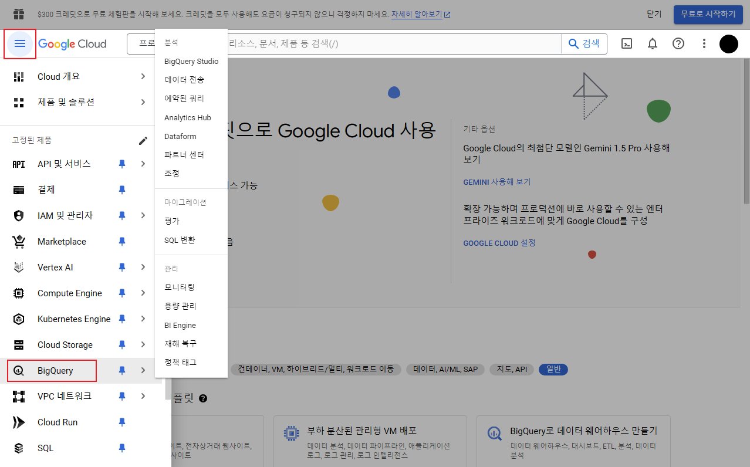Click the SQL layers icon
Screen dimensions: 750x467
(19, 448)
